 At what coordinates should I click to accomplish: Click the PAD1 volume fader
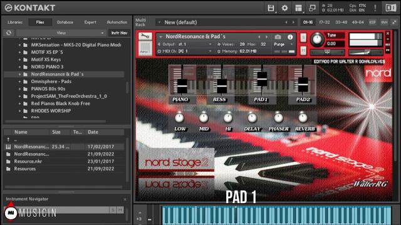click(262, 79)
